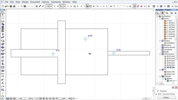This screenshot has height=100, width=178.
Task: Open the grid snap dropdown arrow
Action: [x=71, y=6]
